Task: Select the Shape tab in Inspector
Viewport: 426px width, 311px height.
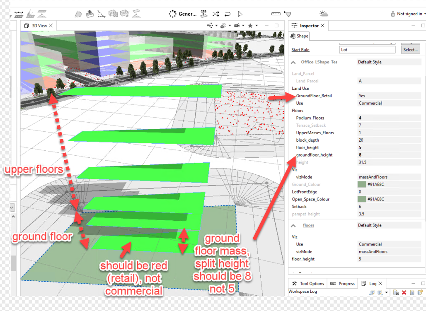Action: (x=299, y=36)
